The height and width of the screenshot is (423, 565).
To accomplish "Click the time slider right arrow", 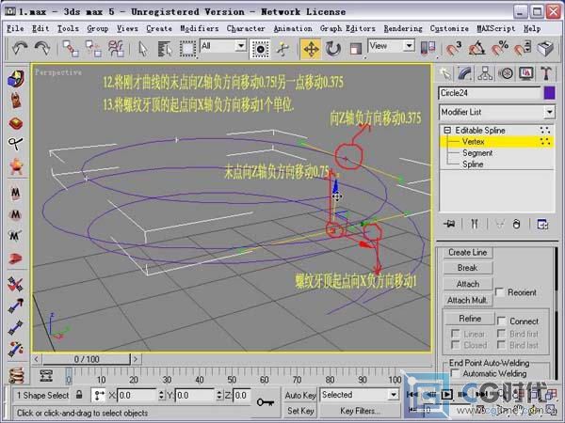I will (136, 359).
